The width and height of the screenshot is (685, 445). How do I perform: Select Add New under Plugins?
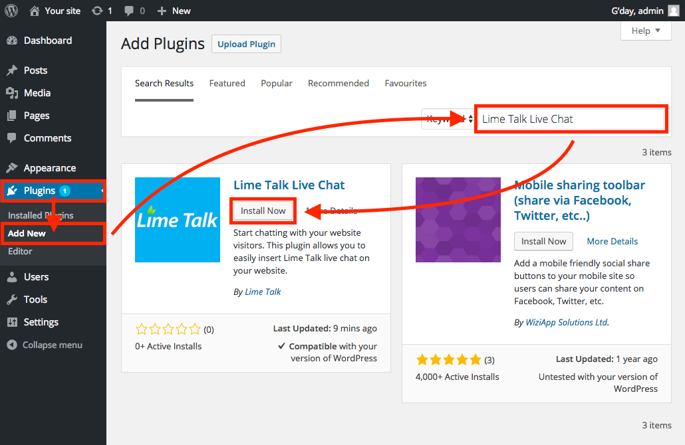[x=27, y=233]
